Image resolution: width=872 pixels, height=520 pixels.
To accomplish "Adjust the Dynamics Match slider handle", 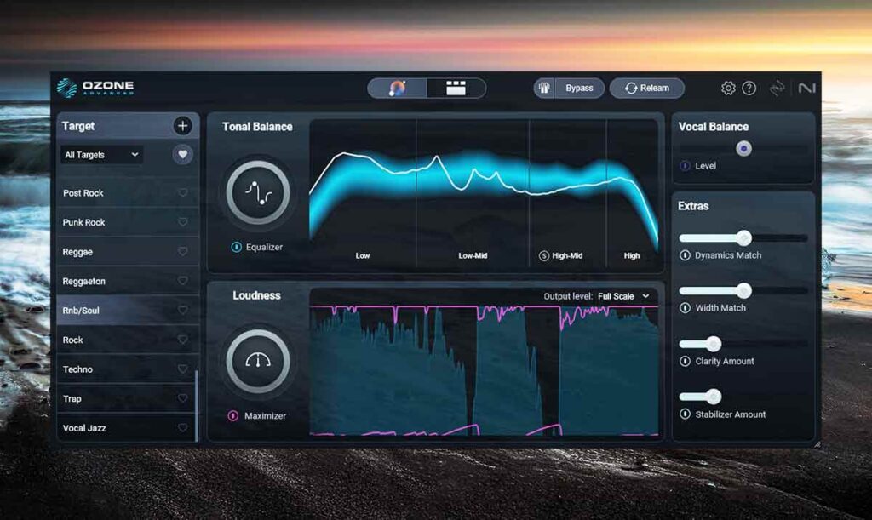I will click(747, 237).
